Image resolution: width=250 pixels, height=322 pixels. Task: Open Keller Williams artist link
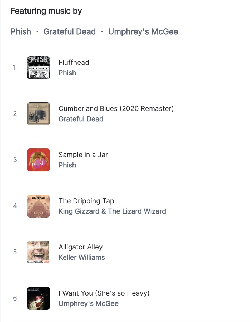[81, 257]
